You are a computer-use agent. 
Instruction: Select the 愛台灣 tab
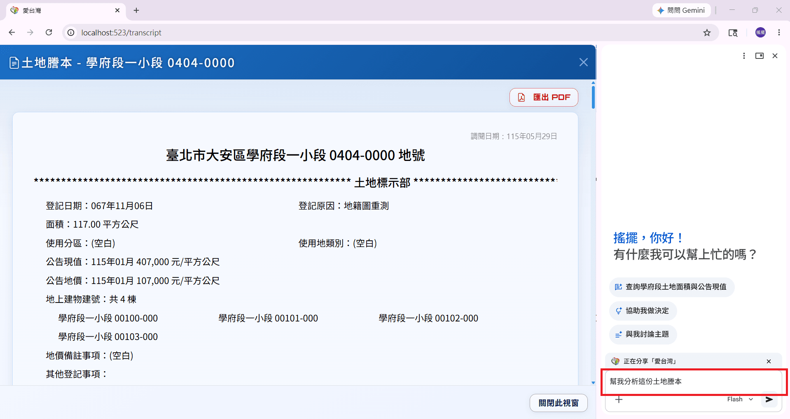pos(66,10)
